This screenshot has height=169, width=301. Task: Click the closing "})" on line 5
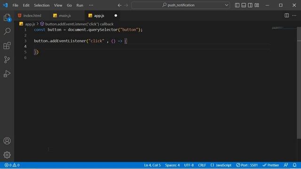[x=36, y=52]
